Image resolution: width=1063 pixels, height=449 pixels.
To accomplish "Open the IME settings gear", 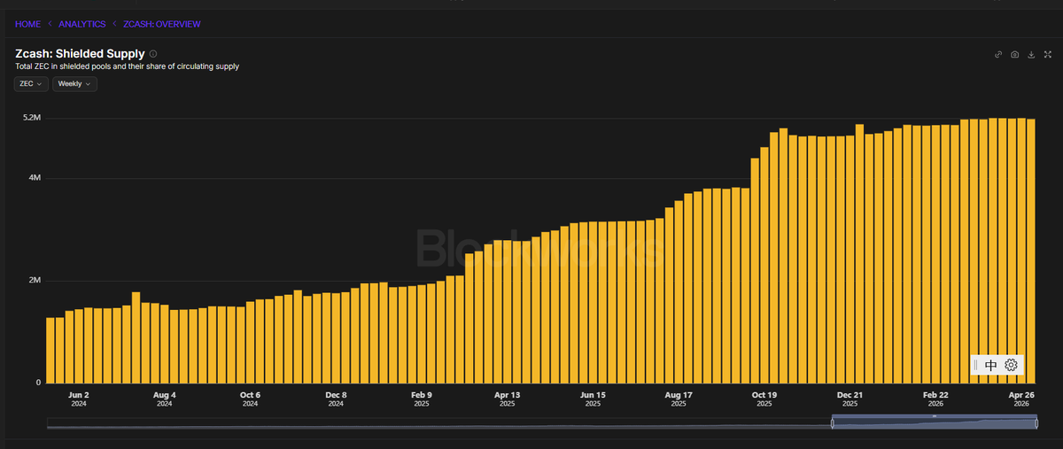I will (1011, 365).
